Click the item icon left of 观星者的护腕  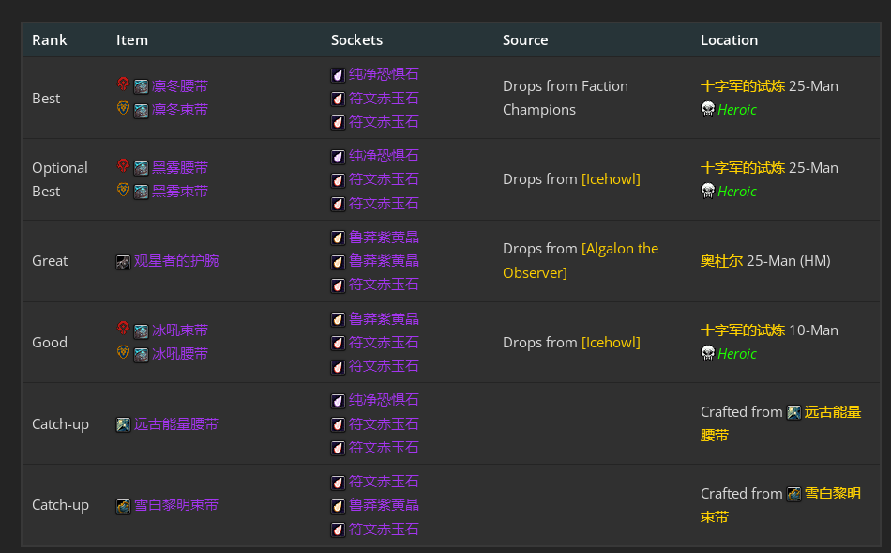tap(123, 261)
